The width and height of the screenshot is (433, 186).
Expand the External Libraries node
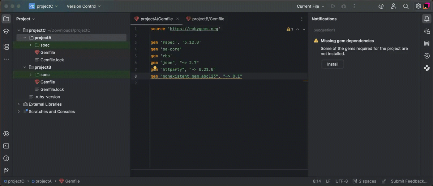(x=19, y=104)
